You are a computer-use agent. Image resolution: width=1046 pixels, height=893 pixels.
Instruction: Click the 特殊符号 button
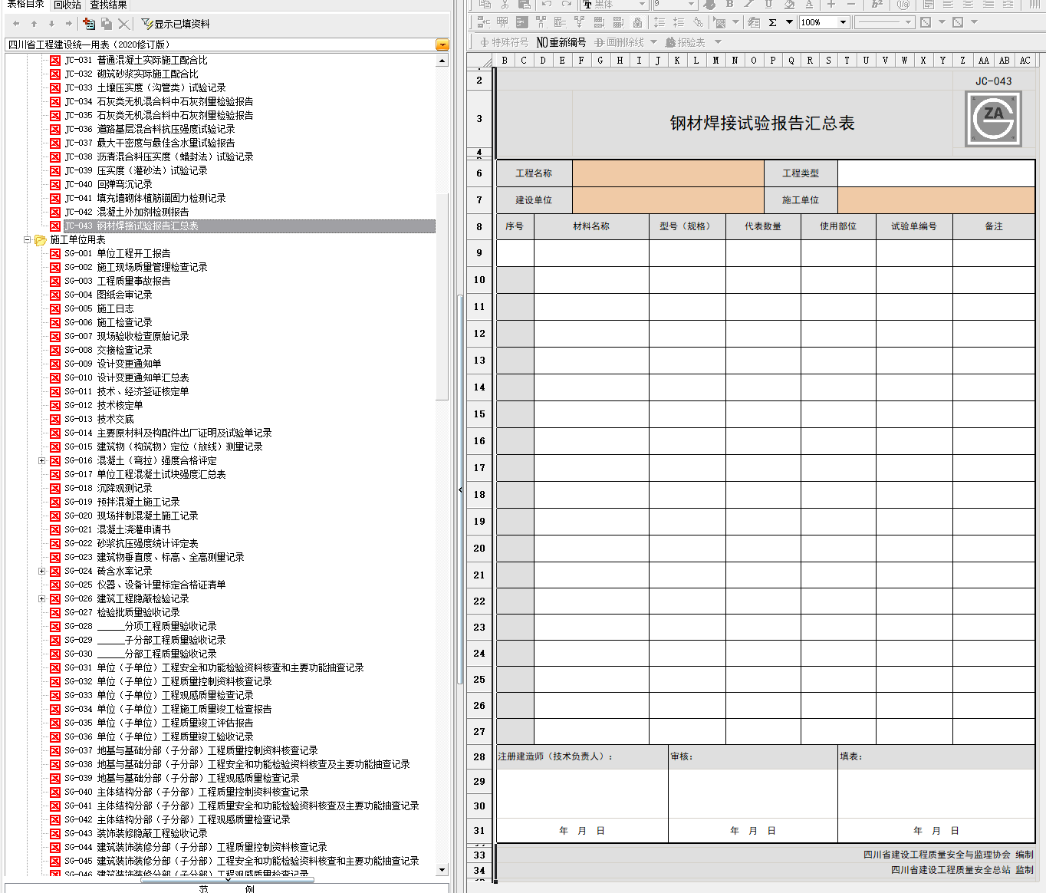[504, 42]
